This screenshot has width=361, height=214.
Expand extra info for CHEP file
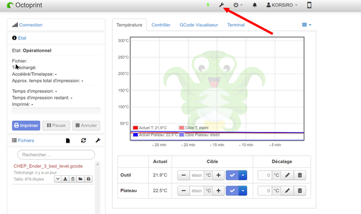pyautogui.click(x=58, y=179)
